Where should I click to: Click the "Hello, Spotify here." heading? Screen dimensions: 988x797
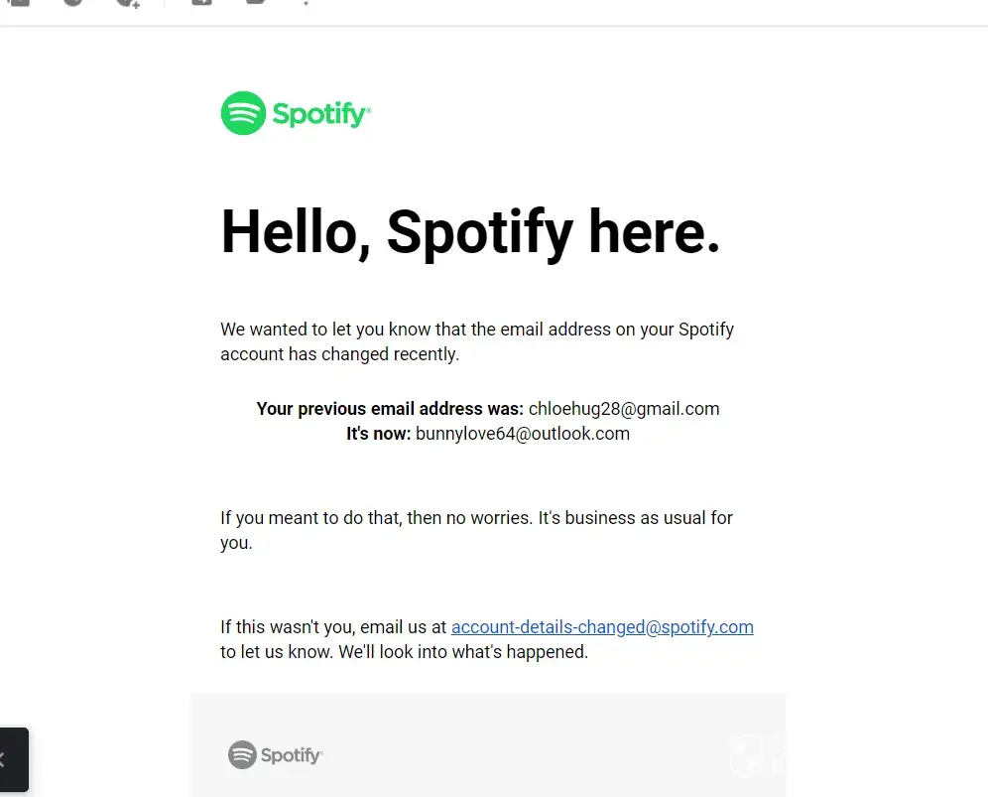pos(470,232)
